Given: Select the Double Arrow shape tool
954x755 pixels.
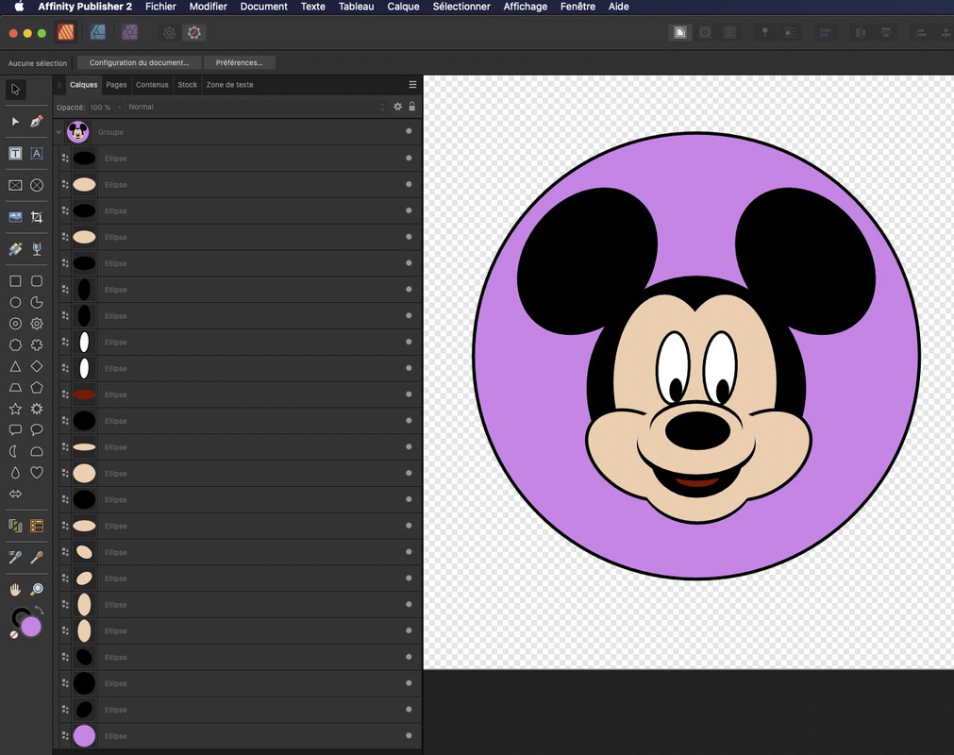Looking at the screenshot, I should click(x=15, y=494).
